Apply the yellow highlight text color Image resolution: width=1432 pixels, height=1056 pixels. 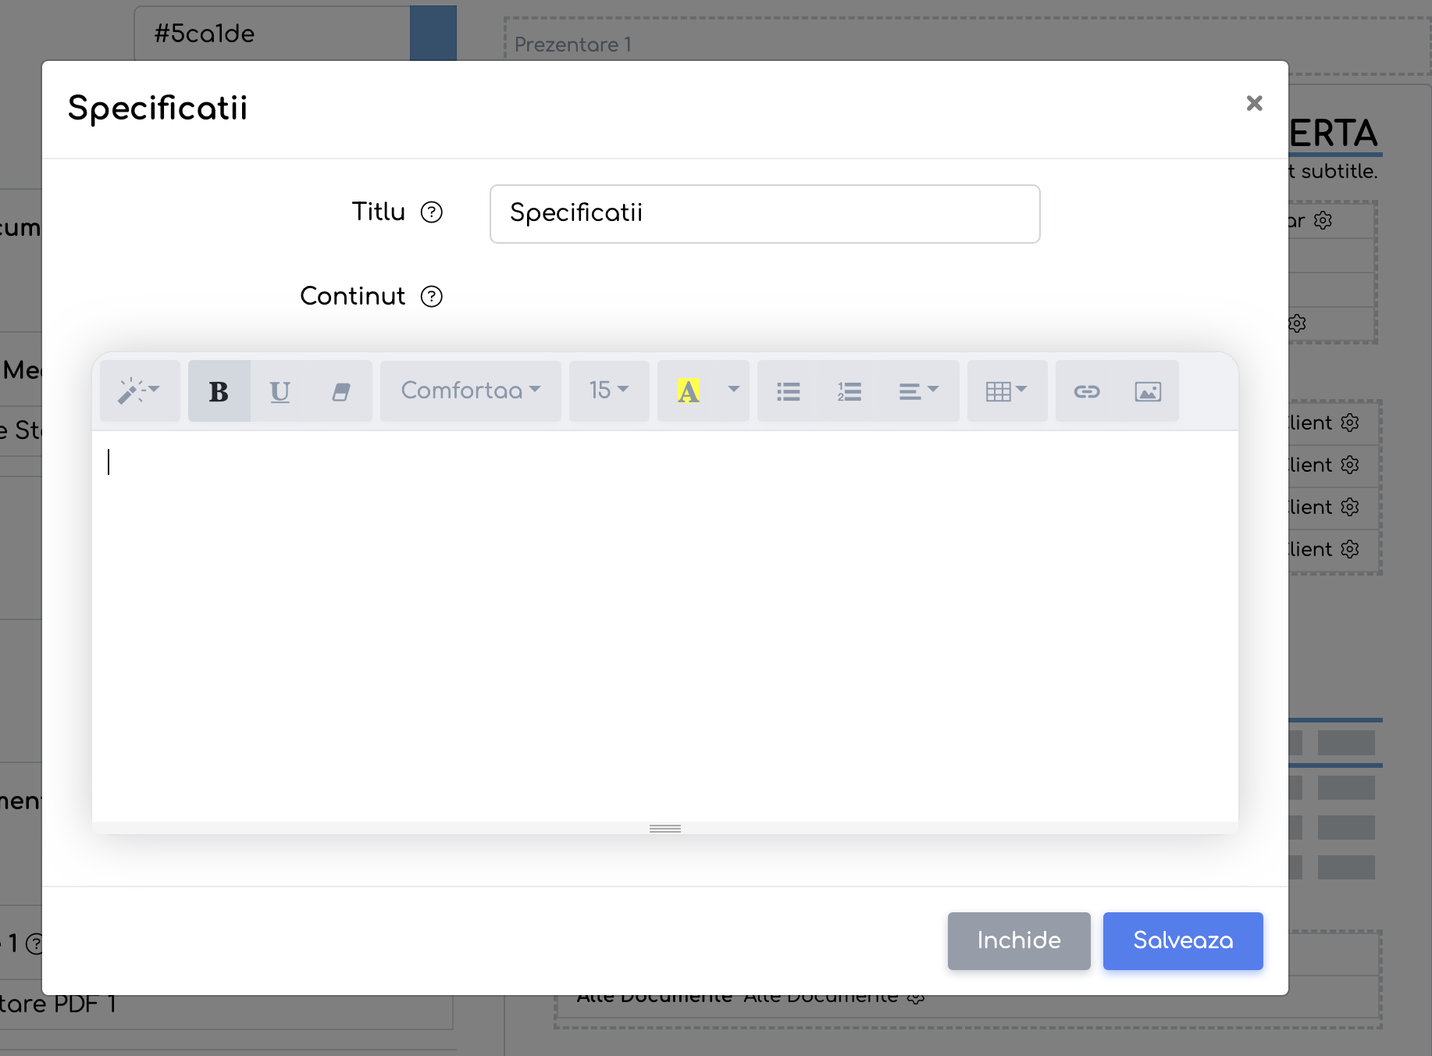tap(688, 391)
